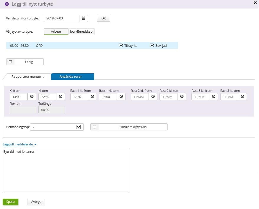
Task: Cancel with Avbryt button
Action: 36,202
